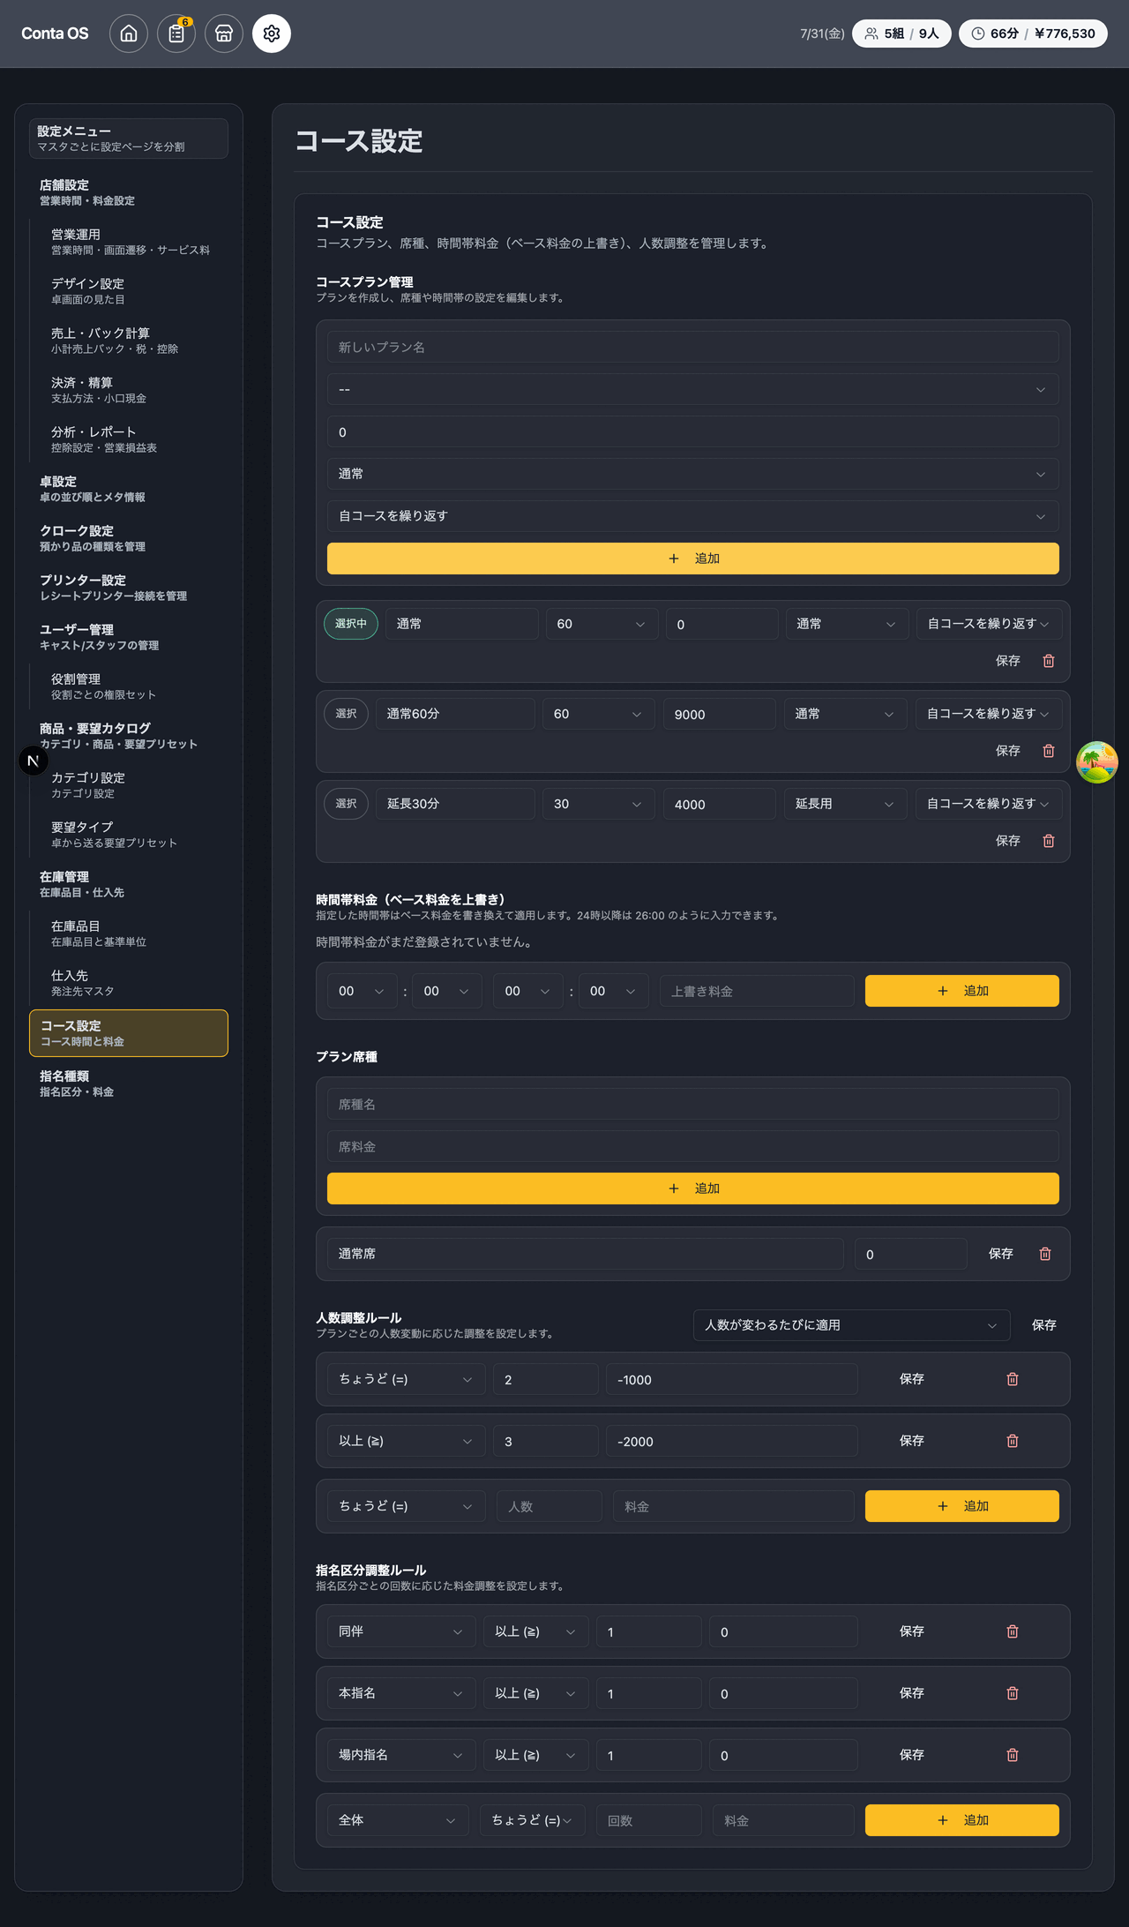Click the round N badge icon
Image resolution: width=1129 pixels, height=1927 pixels.
[34, 761]
